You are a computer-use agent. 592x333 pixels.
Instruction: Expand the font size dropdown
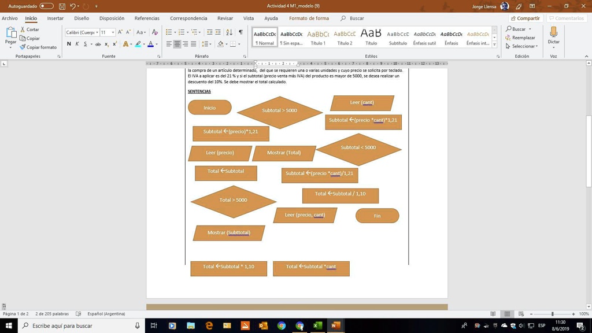tap(112, 32)
